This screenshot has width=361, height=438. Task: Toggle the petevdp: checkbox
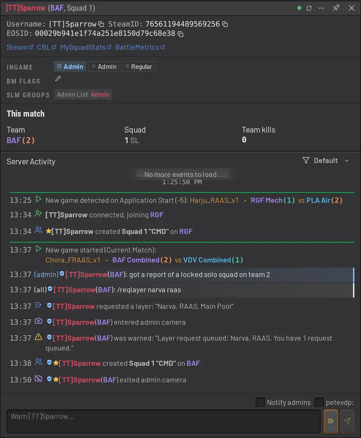click(x=319, y=402)
